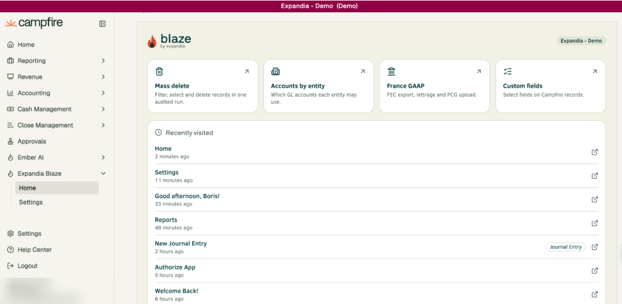Click the Close Management checklist icon
Screen dimensions: 622x304
pyautogui.click(x=11, y=125)
